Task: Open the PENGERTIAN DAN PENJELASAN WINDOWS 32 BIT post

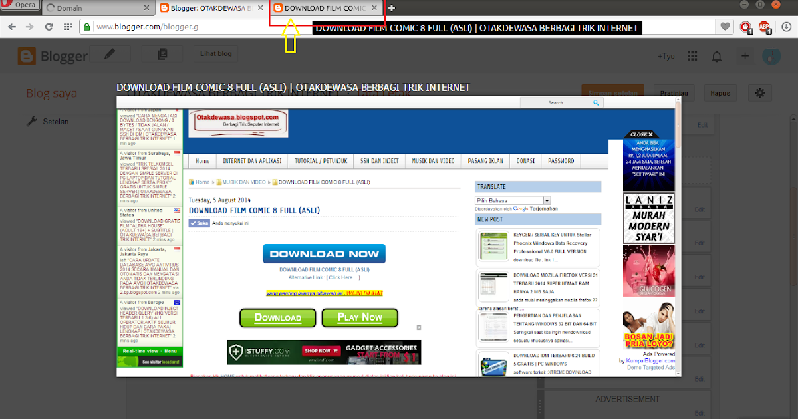Action: click(x=555, y=319)
